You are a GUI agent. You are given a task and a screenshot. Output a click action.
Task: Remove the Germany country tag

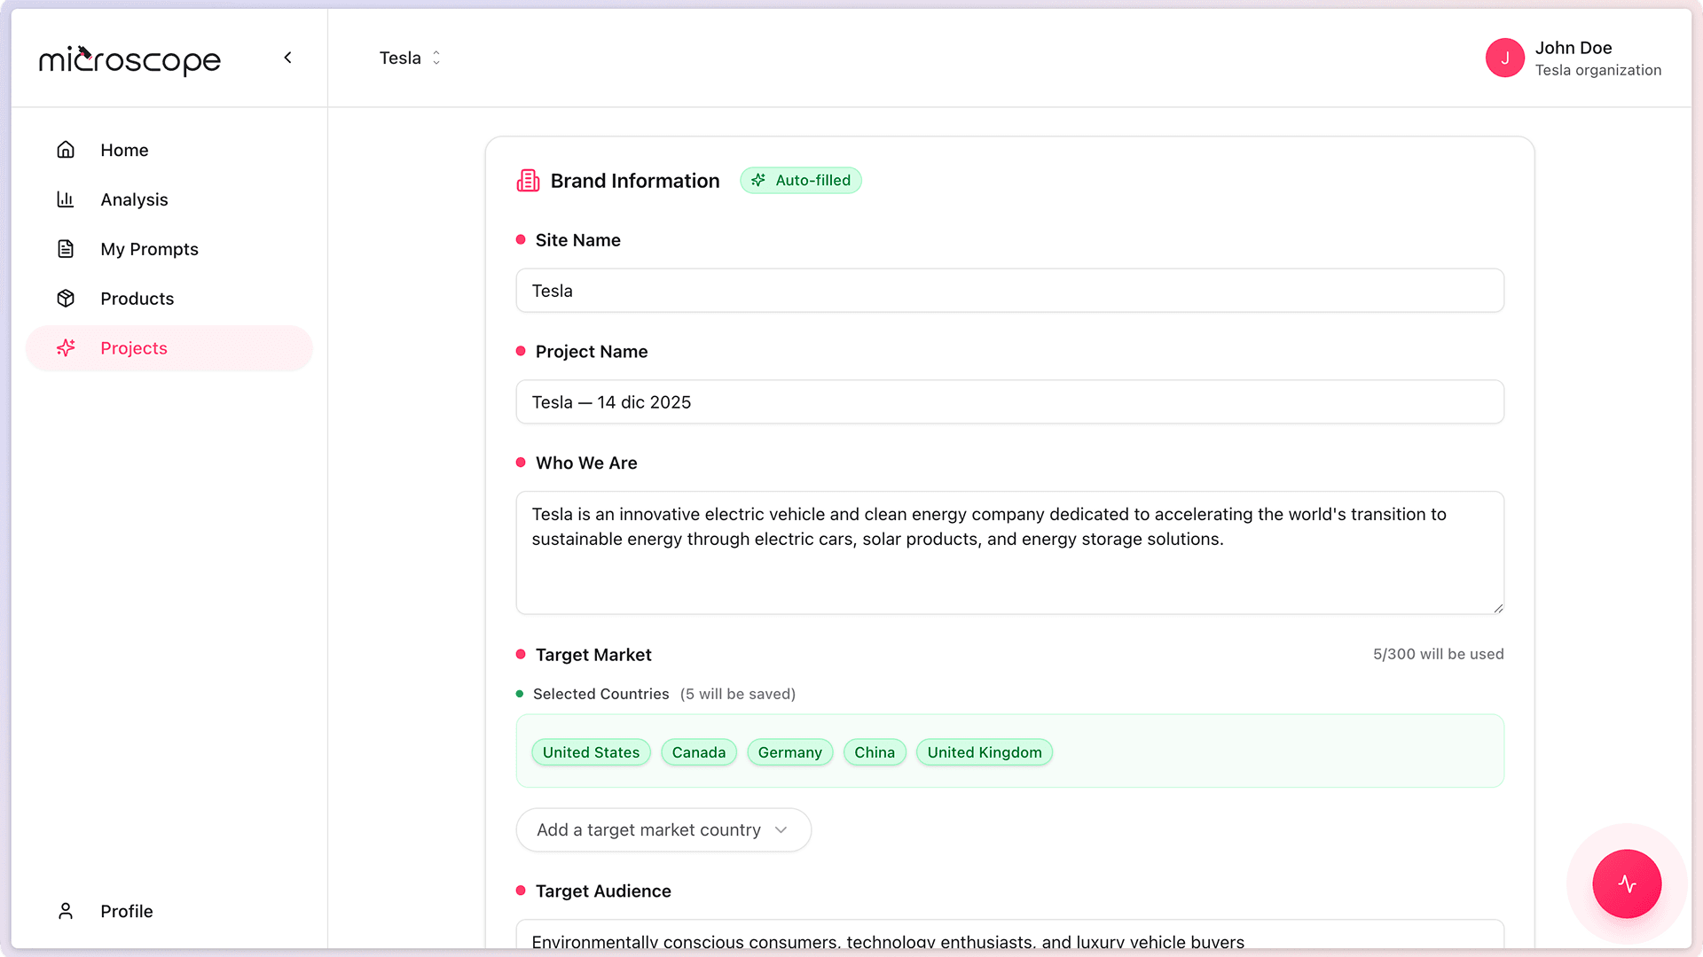pyautogui.click(x=789, y=752)
